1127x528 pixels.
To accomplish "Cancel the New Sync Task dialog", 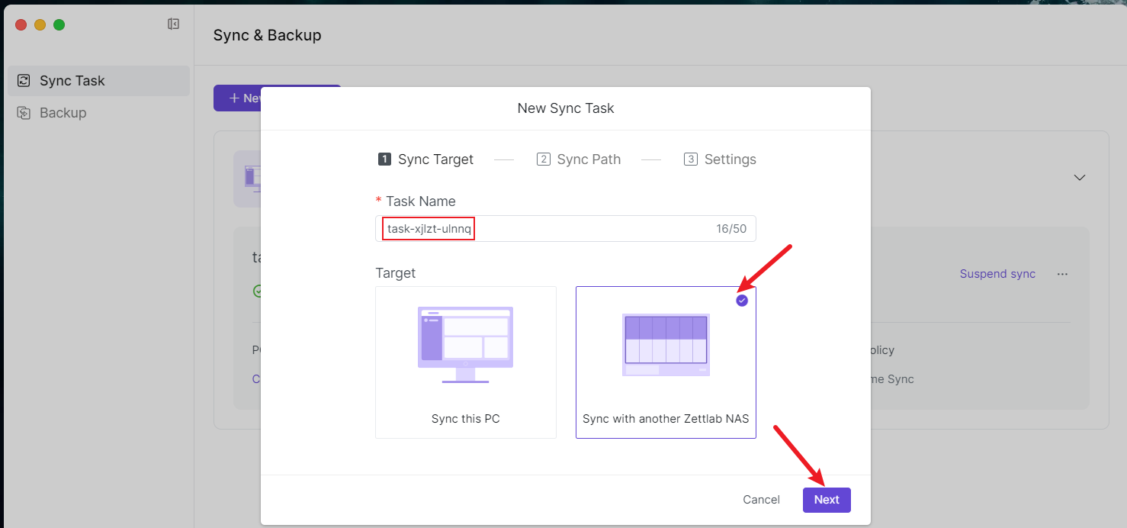I will coord(761,500).
